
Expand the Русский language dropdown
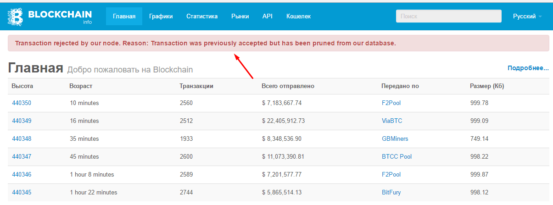click(527, 17)
